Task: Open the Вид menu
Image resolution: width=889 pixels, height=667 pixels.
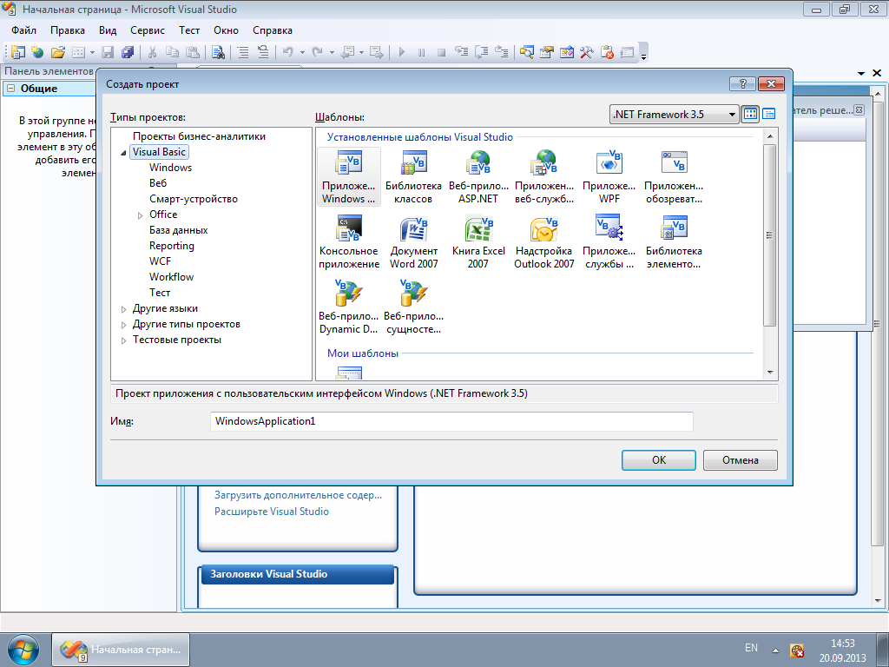Action: (x=107, y=30)
